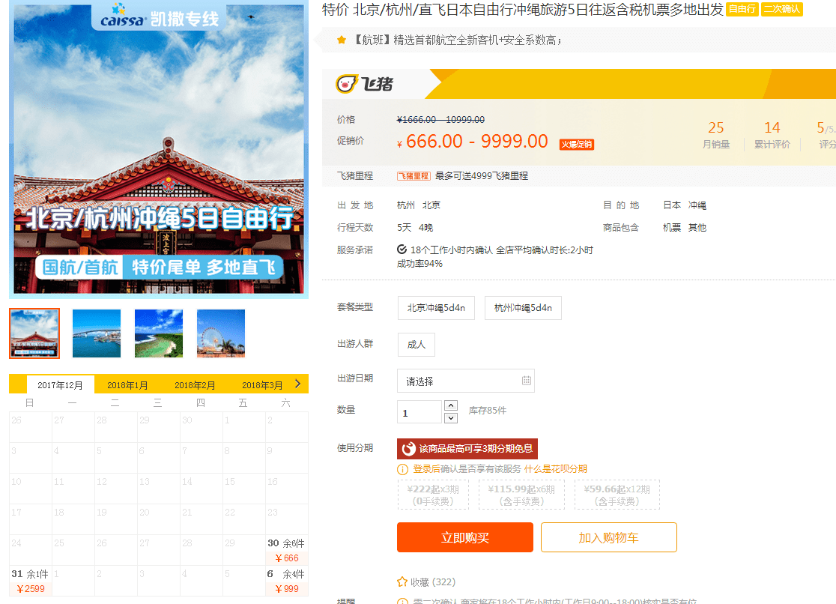Click the Huabei installment logo icon
This screenshot has width=836, height=604.
coord(409,449)
